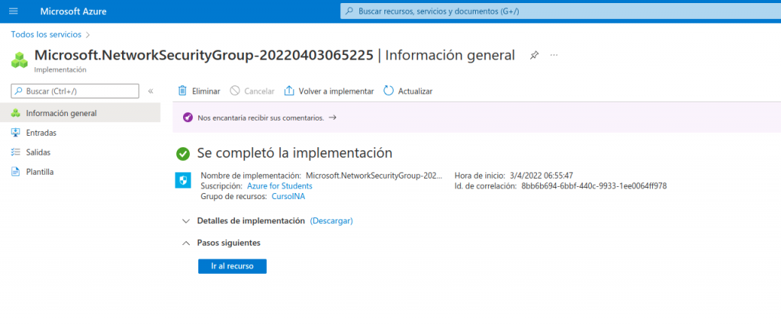Click the green cubes deployment icon
This screenshot has width=781, height=325.
(x=19, y=60)
